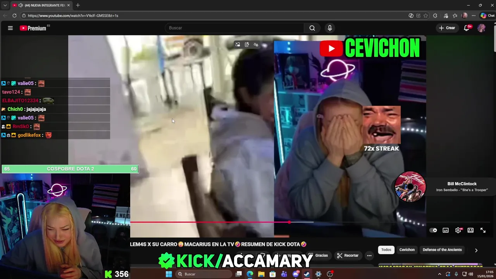Open OBS Studio from the taskbar
Viewport: 496px width, 279px height.
[x=330, y=274]
